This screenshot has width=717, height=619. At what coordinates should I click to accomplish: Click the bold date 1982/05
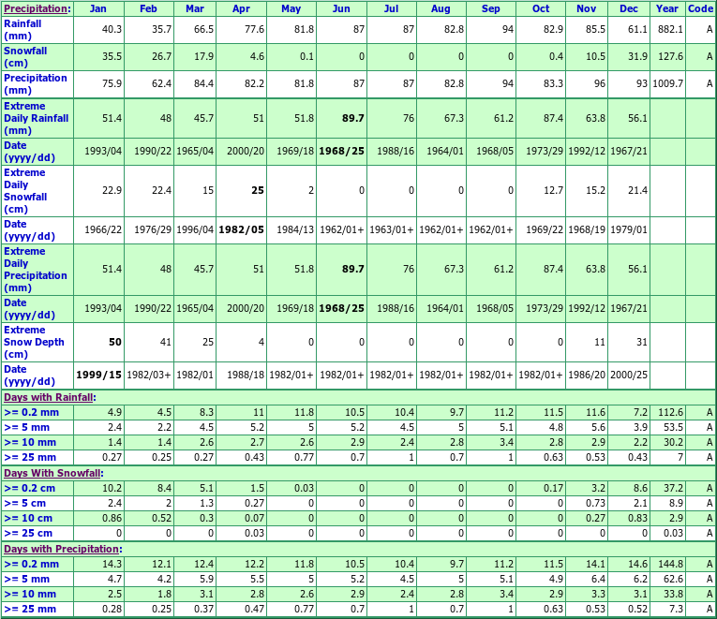[242, 229]
